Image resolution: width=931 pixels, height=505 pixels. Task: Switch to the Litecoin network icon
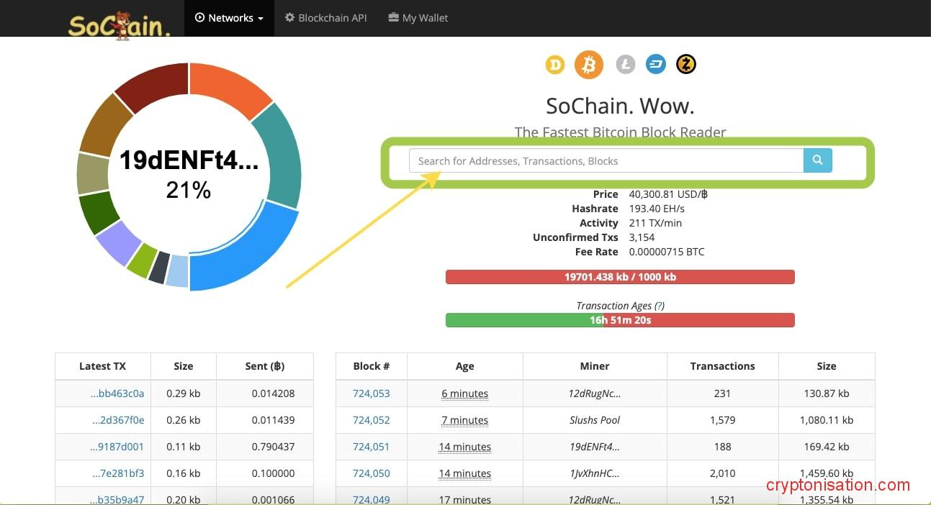tap(625, 65)
